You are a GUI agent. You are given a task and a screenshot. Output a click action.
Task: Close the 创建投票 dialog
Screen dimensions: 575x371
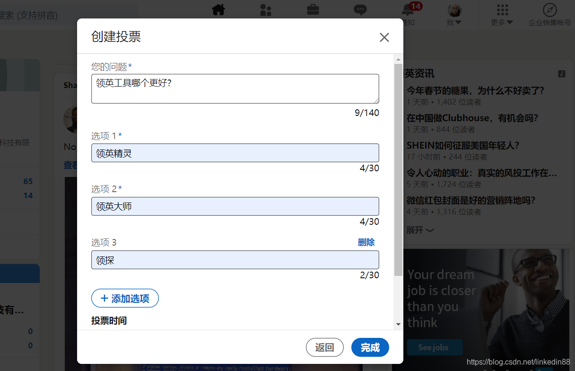click(384, 37)
